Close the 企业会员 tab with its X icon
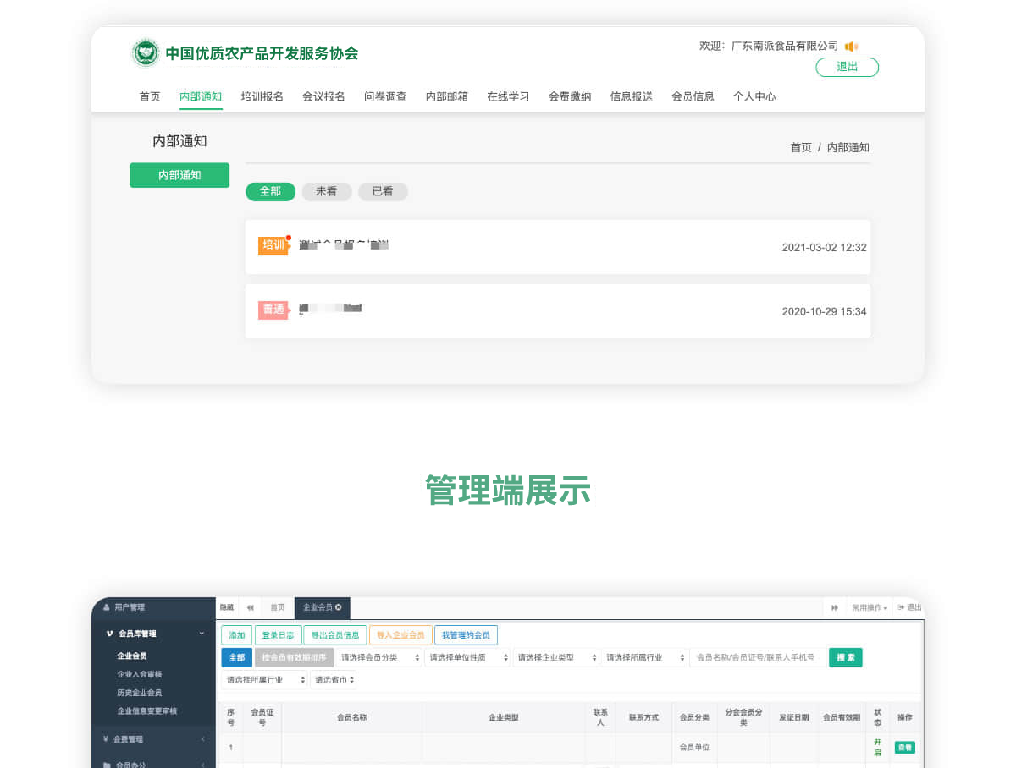 (339, 607)
